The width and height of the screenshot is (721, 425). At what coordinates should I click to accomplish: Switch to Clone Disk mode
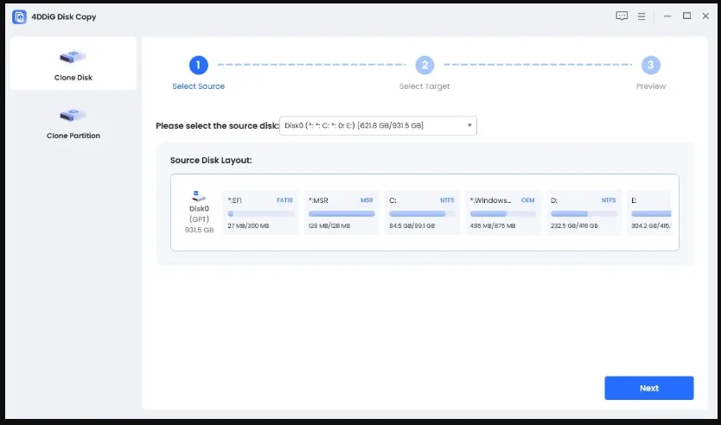coord(73,63)
